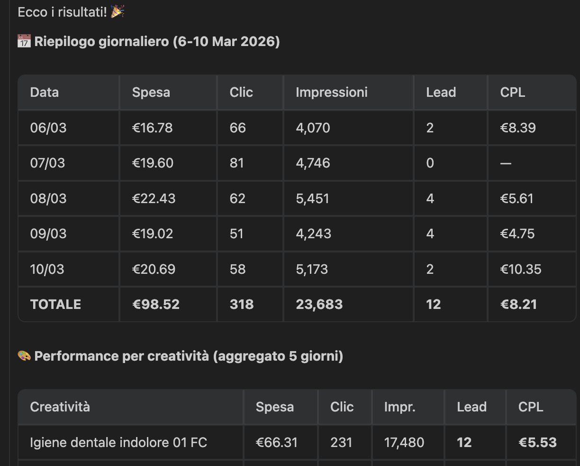The image size is (580, 466).
Task: Click the Spesa header in daily table
Action: (x=151, y=92)
